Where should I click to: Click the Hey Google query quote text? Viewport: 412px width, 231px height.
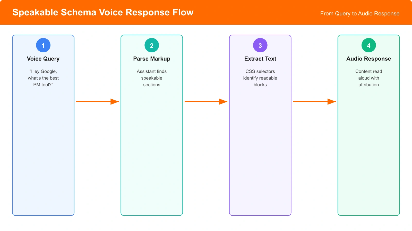[x=43, y=78]
